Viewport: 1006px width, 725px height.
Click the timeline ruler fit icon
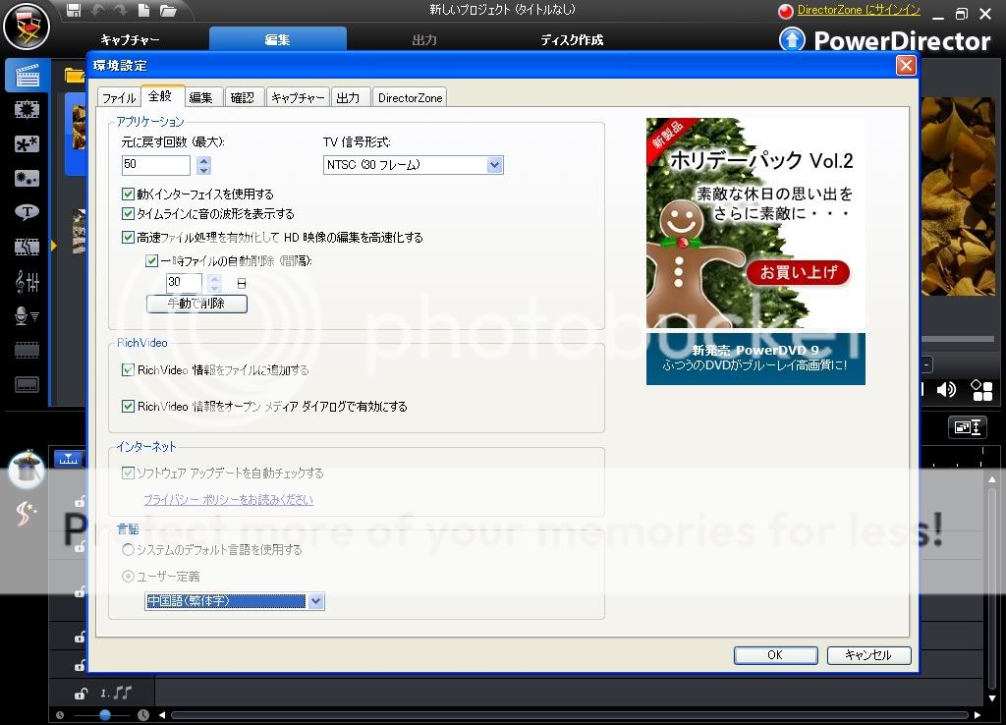click(x=68, y=459)
